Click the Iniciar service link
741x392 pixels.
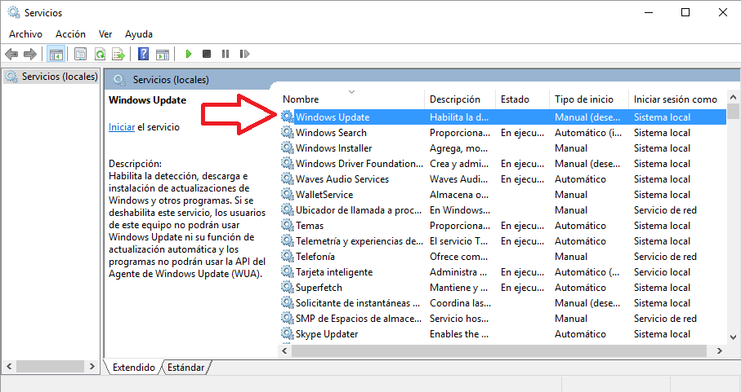(122, 127)
